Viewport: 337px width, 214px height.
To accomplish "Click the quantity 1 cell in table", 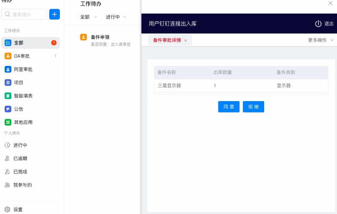I will (x=215, y=86).
